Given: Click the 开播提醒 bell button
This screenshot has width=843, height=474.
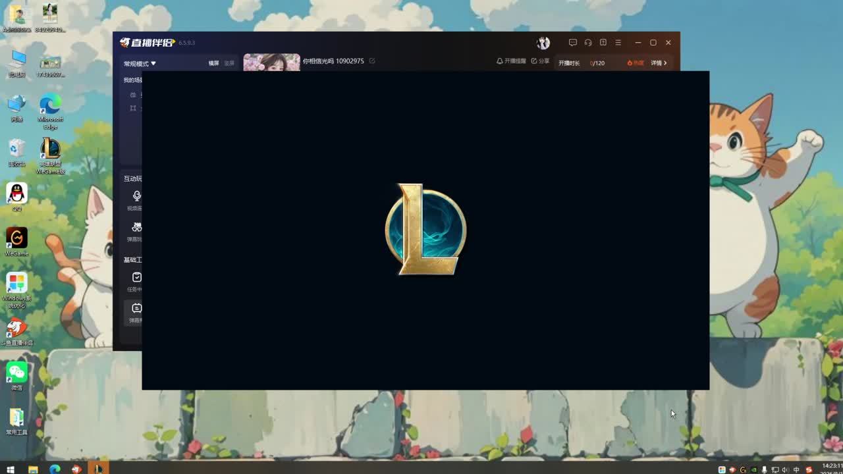Looking at the screenshot, I should click(x=511, y=61).
